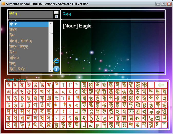Click the blank key beside backspace
173x134 pixels.
151,85
